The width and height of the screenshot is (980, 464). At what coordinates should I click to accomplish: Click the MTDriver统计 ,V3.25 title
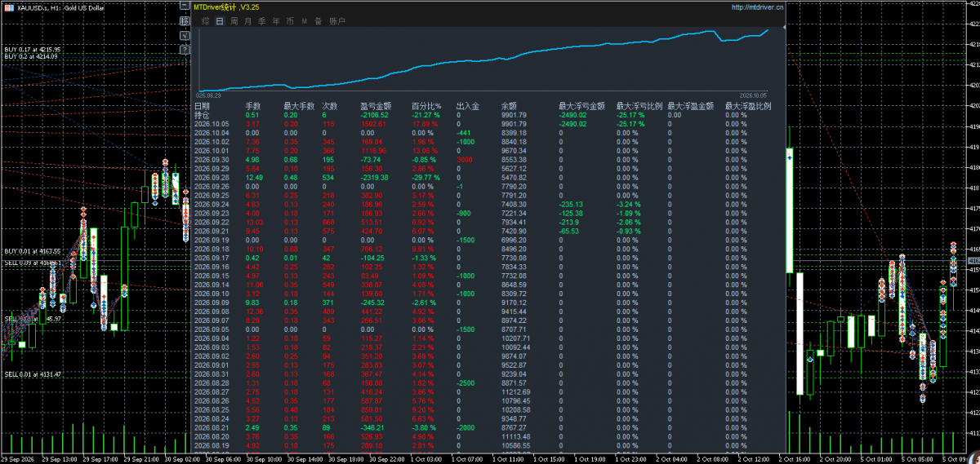(226, 7)
